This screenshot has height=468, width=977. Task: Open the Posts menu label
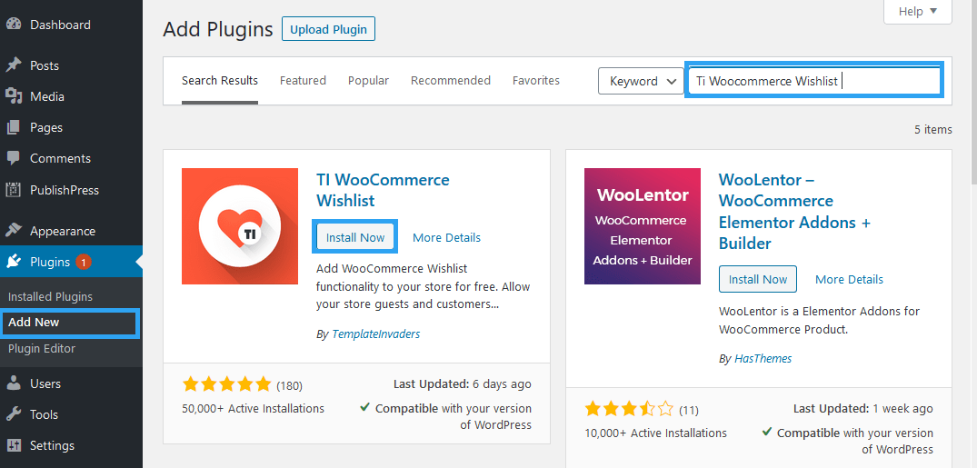click(x=45, y=65)
